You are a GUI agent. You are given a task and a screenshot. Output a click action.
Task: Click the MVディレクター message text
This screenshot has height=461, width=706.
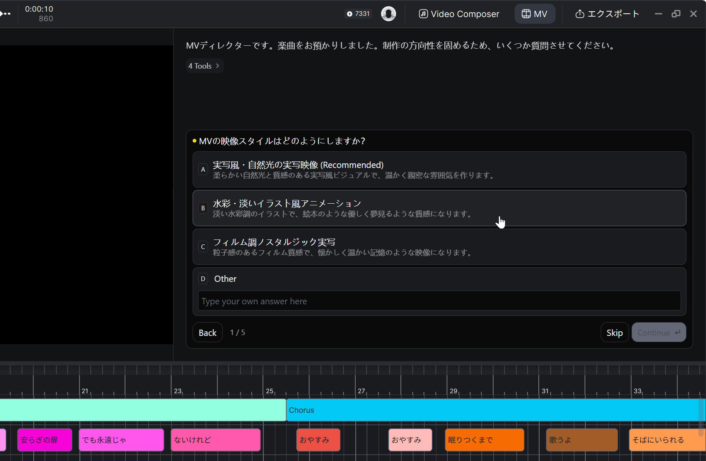tap(401, 45)
